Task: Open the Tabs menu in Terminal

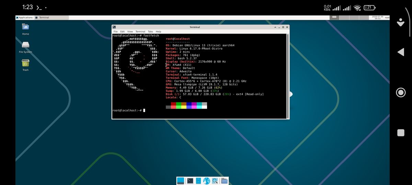Action: point(150,32)
